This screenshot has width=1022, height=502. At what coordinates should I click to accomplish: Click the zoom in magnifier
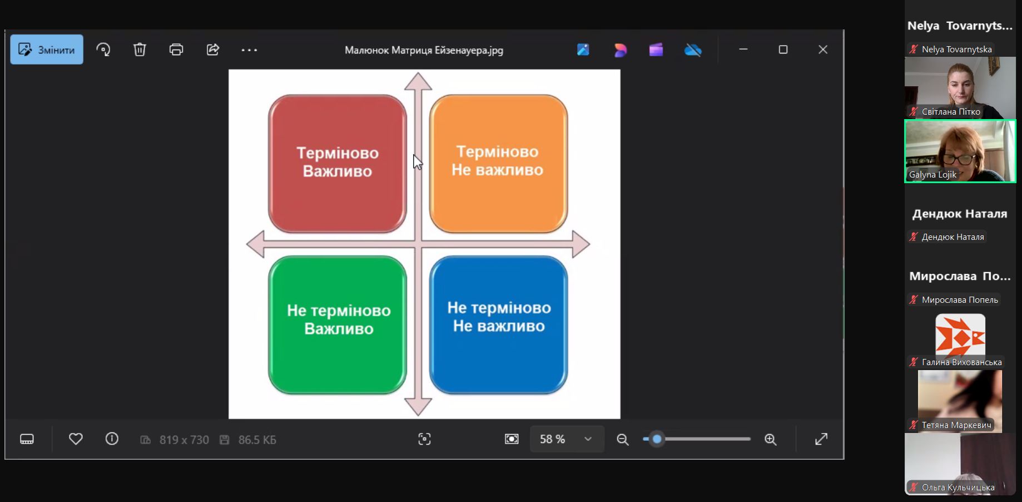[x=771, y=440]
